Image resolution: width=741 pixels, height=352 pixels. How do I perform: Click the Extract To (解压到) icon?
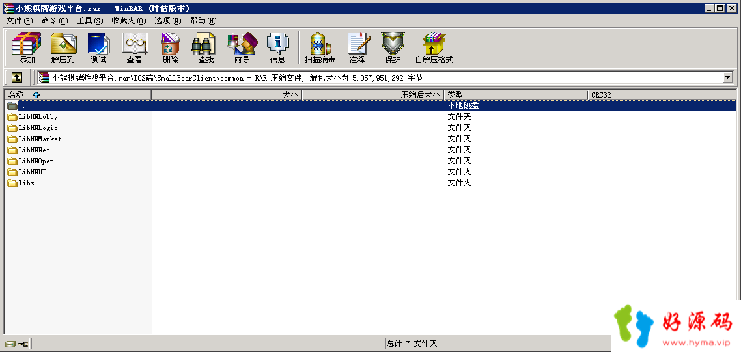tap(63, 47)
